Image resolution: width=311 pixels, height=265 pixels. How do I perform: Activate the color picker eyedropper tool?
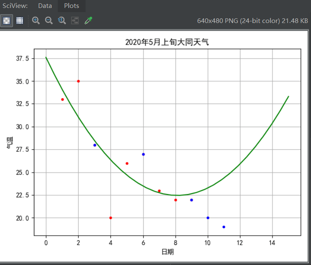[x=88, y=20]
